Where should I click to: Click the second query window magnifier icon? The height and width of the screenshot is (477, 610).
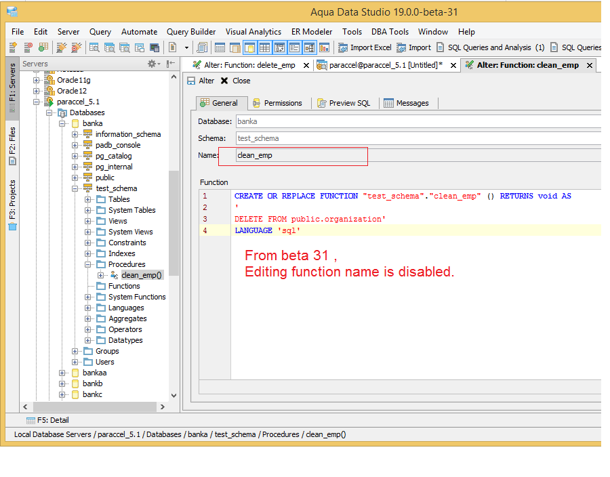pos(109,47)
